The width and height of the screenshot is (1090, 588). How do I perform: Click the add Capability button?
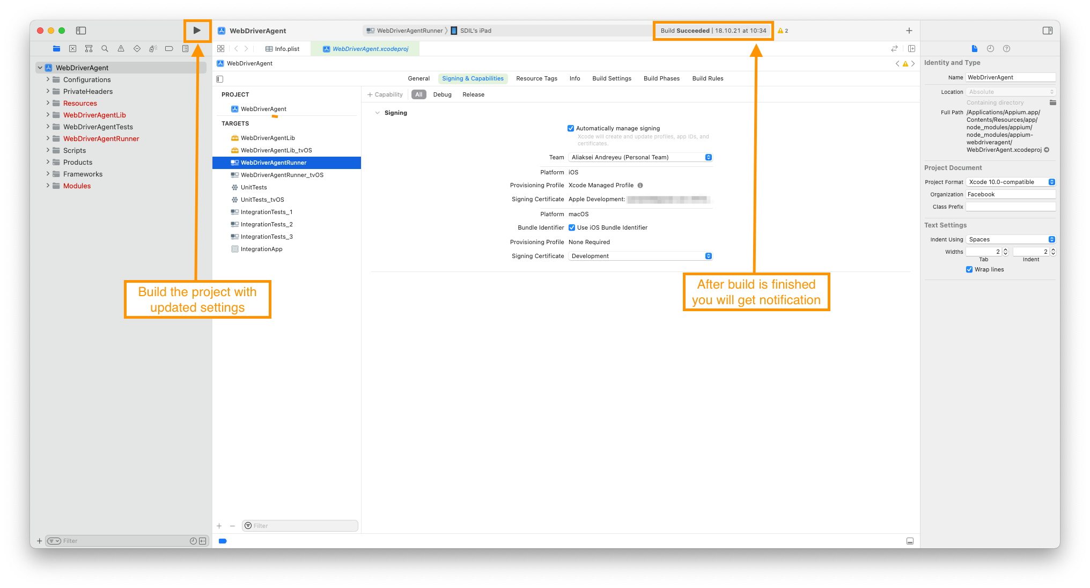[x=385, y=94]
